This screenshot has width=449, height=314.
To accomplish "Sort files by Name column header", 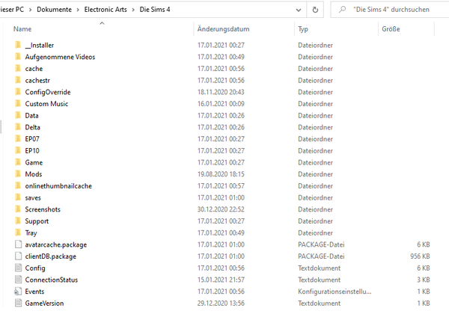I will (22, 29).
